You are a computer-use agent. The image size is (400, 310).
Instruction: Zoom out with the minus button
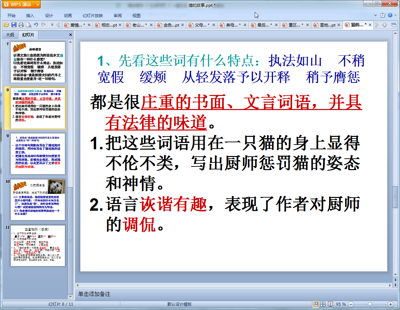click(351, 304)
